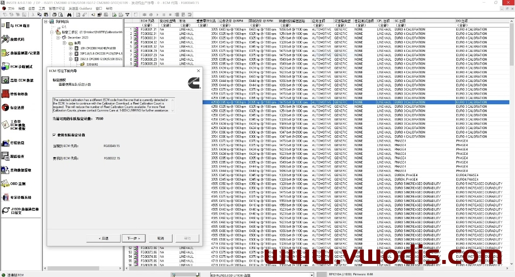Click the binoculars Find toolbar icon
515x277 pixels.
tap(69, 15)
